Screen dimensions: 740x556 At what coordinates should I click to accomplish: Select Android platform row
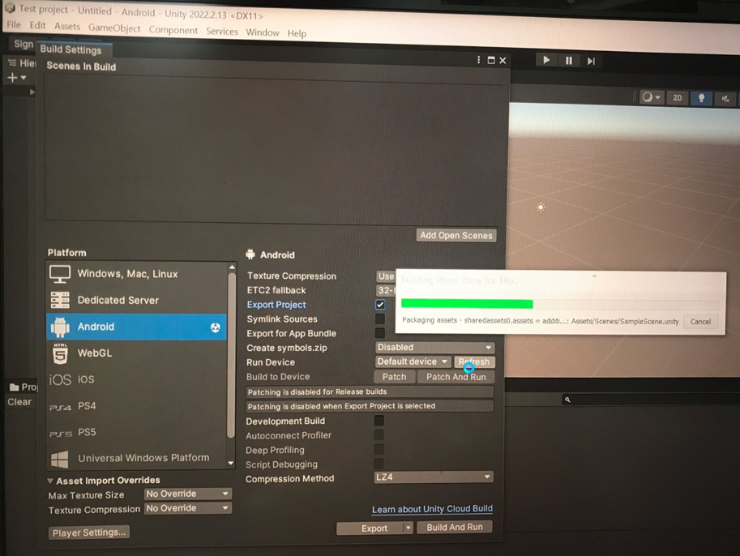point(137,327)
